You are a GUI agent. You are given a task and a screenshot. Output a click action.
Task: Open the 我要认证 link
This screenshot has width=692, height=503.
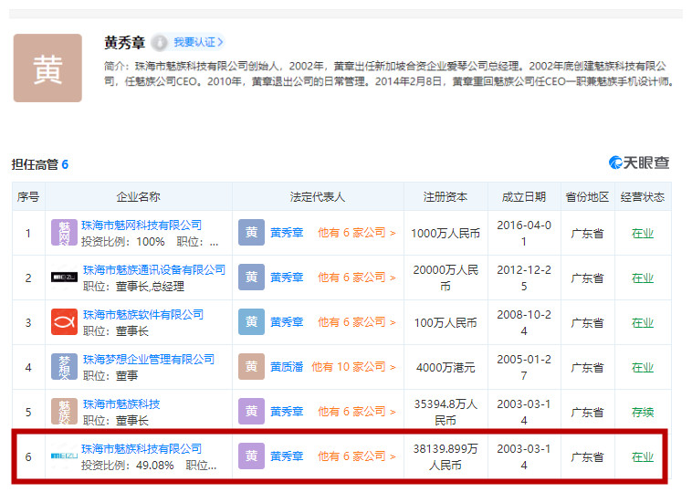(x=198, y=42)
